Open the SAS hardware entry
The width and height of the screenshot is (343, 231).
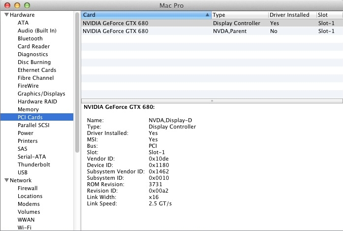pyautogui.click(x=23, y=149)
